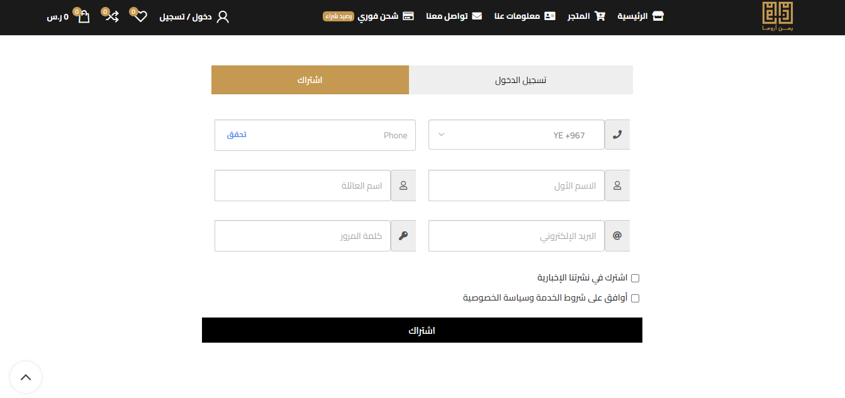Open the wishlist heart icon
845x398 pixels.
tap(140, 17)
